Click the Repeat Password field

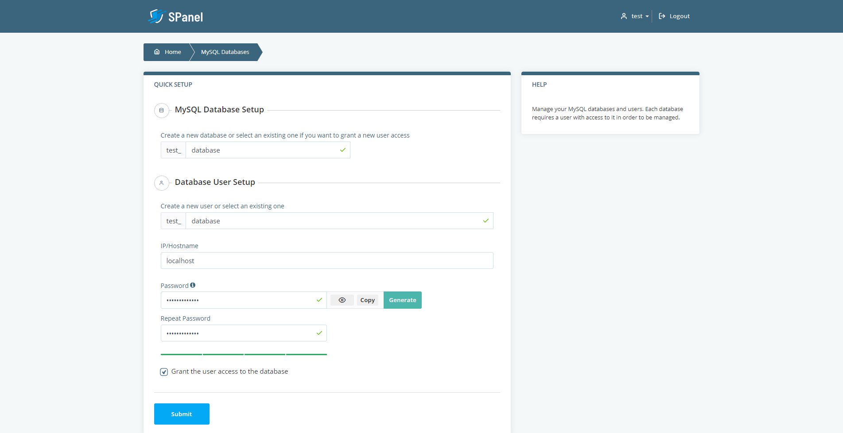click(244, 333)
